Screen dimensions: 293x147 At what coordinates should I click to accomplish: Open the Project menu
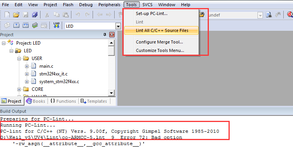(x=50, y=5)
